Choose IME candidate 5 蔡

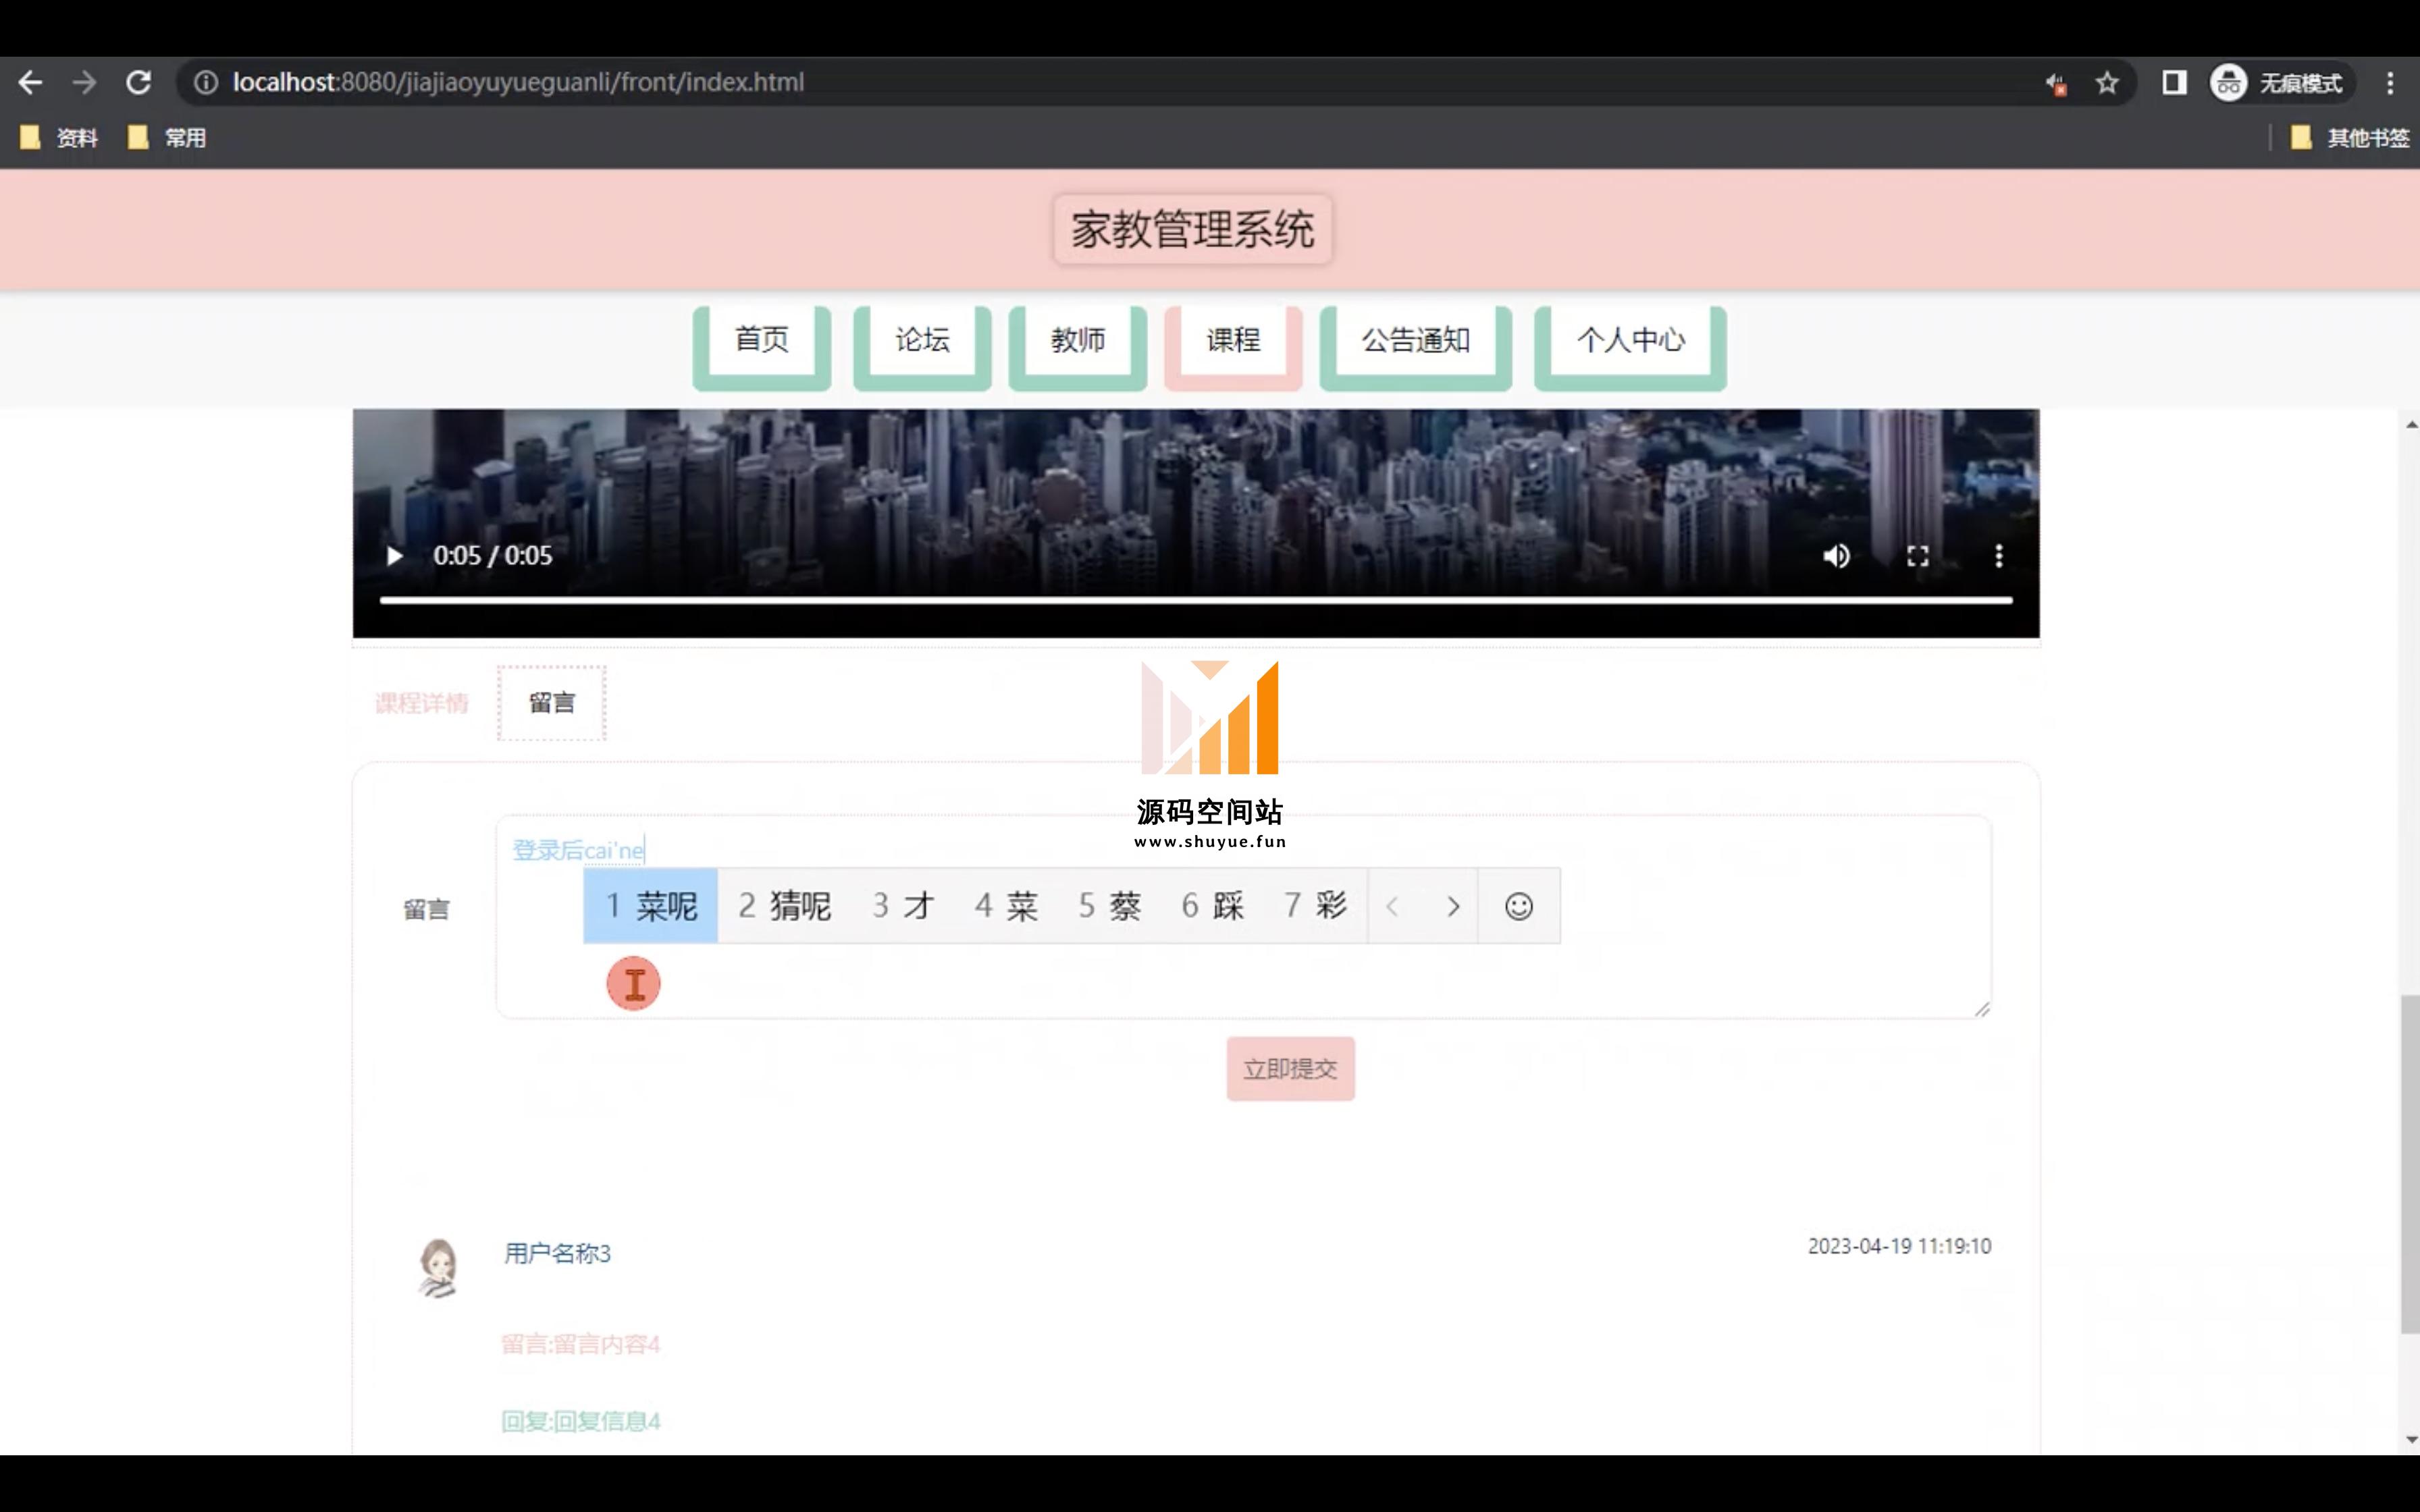coord(1110,906)
